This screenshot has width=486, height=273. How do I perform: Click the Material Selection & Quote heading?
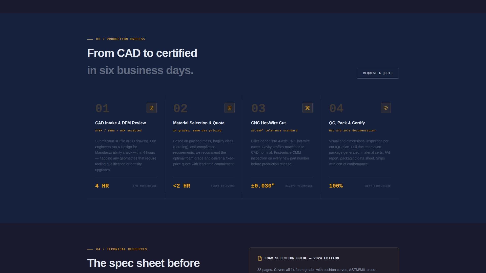[199, 123]
